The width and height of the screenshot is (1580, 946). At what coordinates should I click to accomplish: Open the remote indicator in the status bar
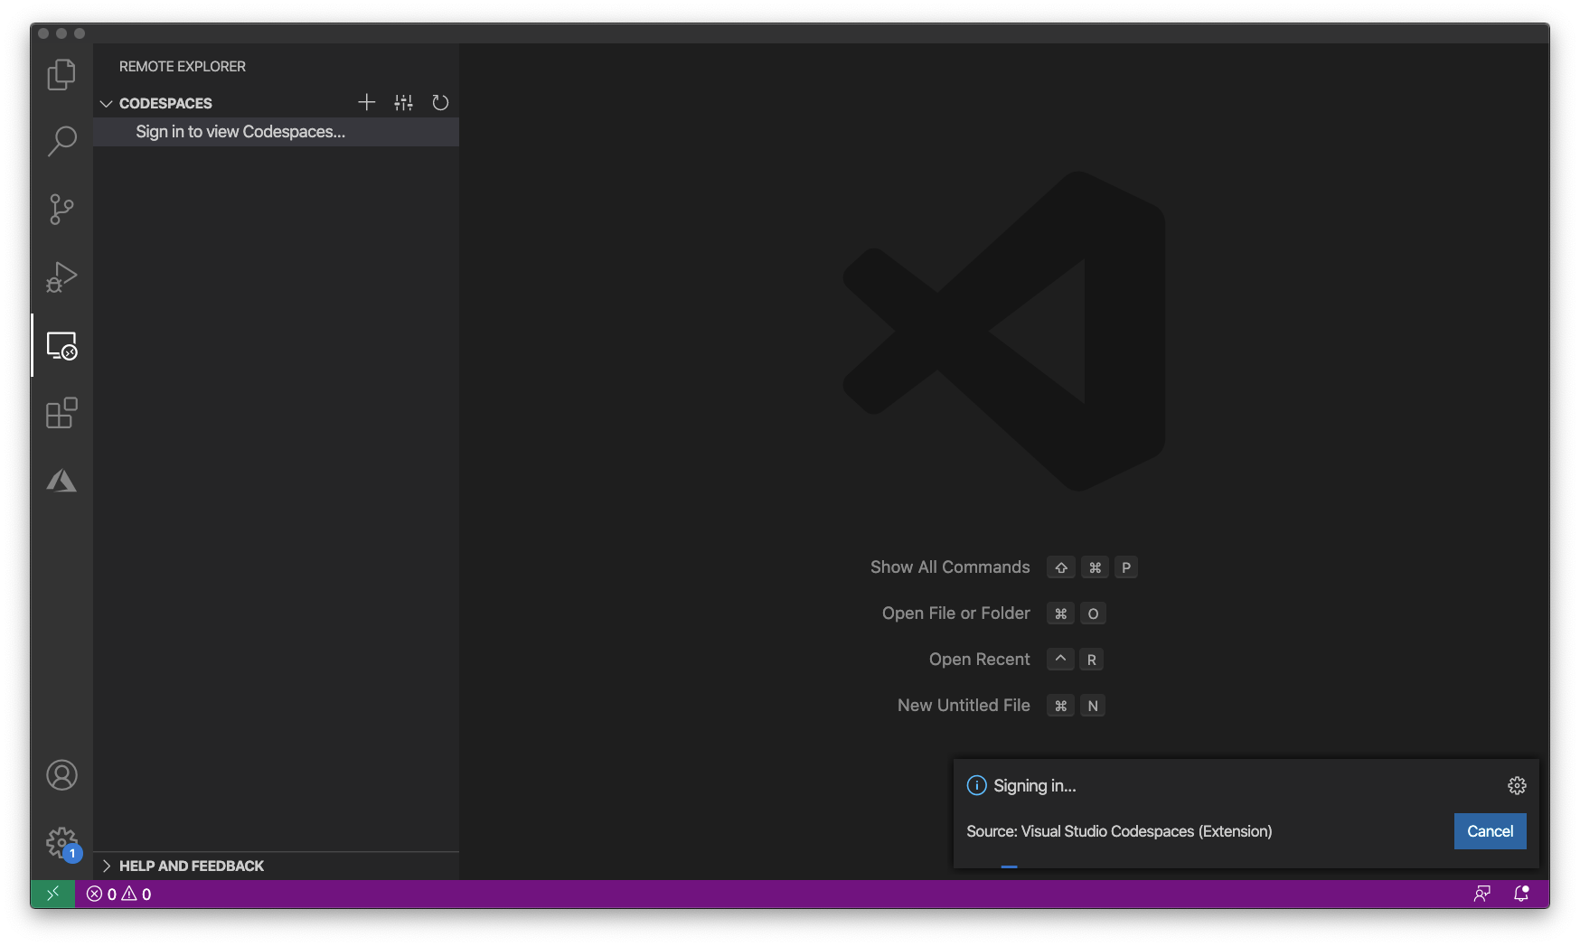click(52, 893)
